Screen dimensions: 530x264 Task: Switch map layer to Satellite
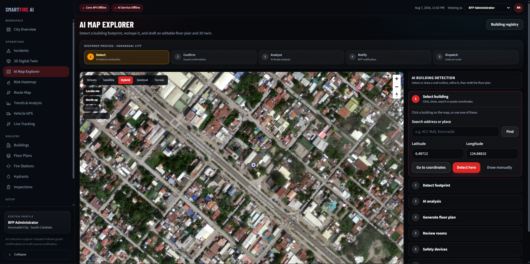pyautogui.click(x=109, y=80)
